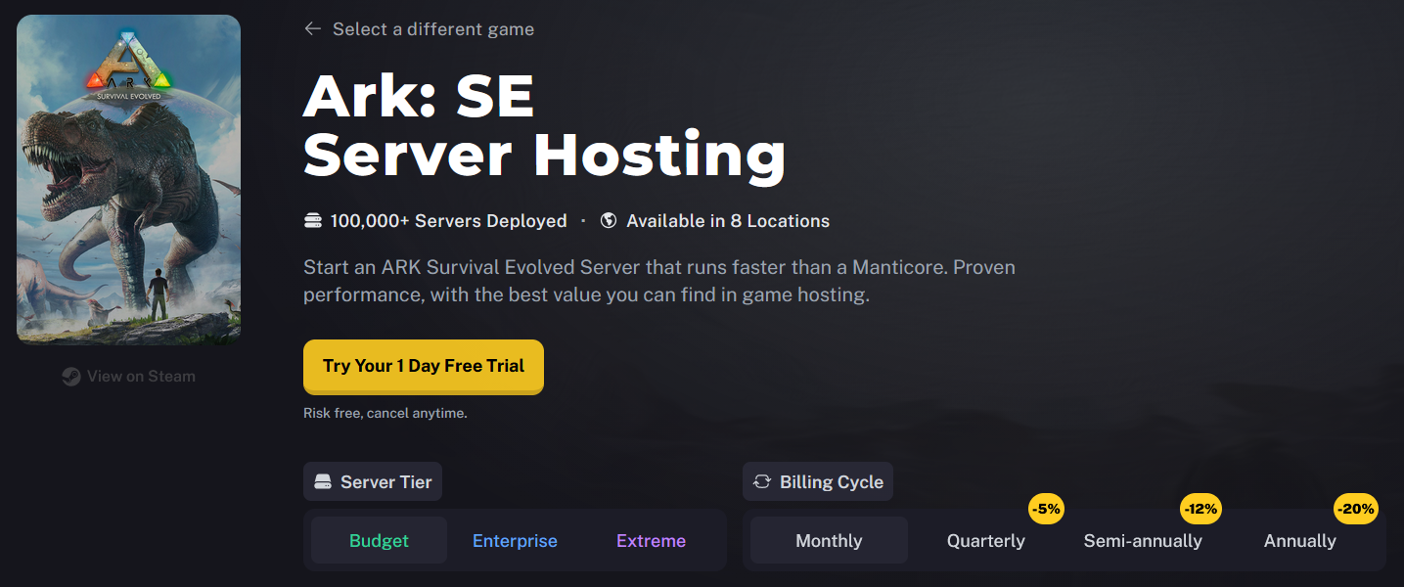
Task: Pick the Annually billing option
Action: tap(1299, 541)
